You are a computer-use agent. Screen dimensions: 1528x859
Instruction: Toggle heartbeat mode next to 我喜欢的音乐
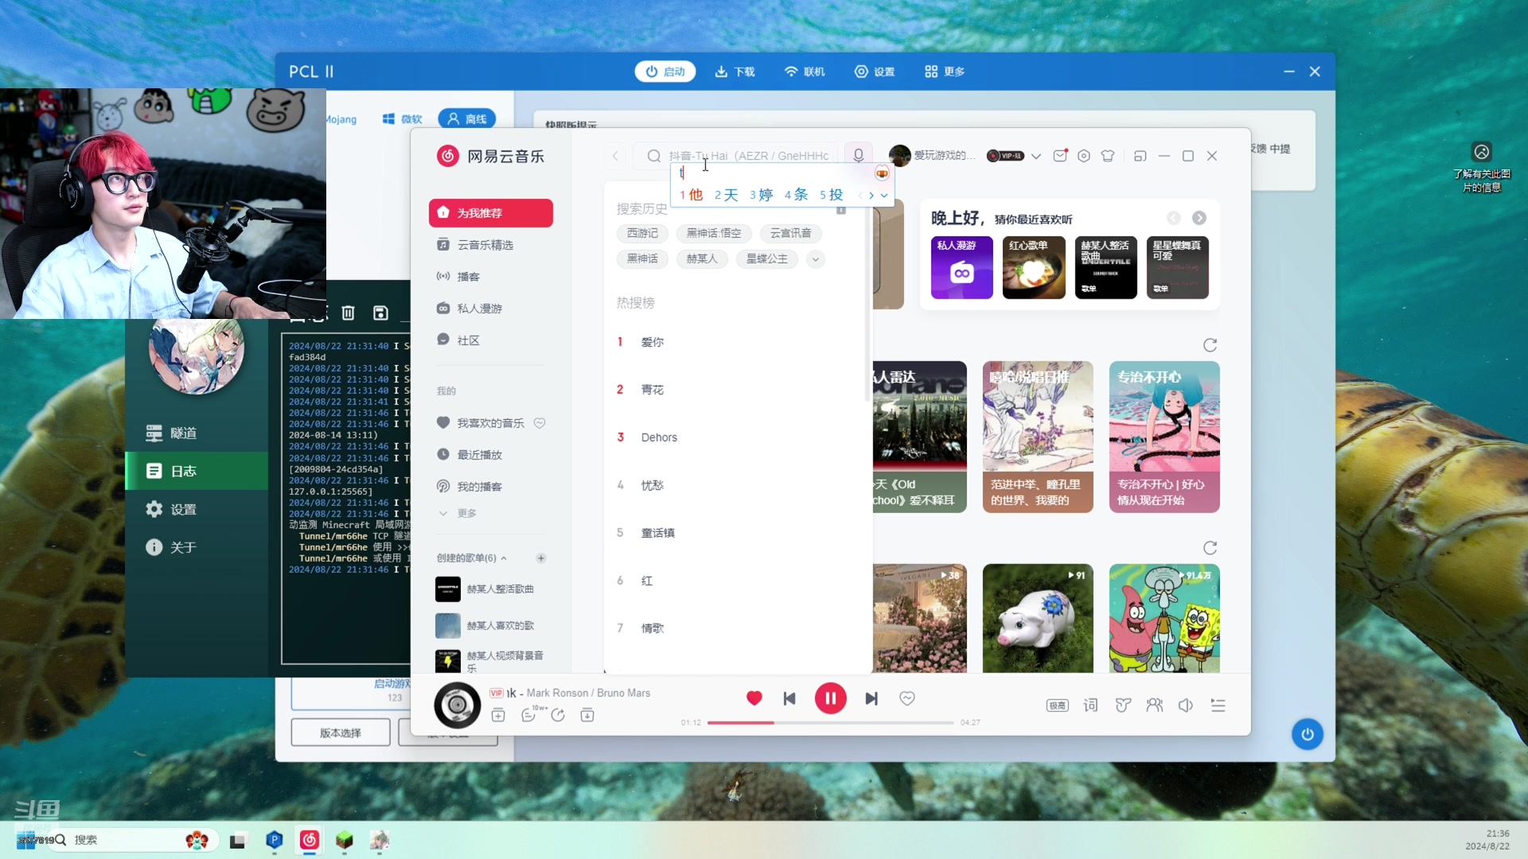(x=540, y=423)
